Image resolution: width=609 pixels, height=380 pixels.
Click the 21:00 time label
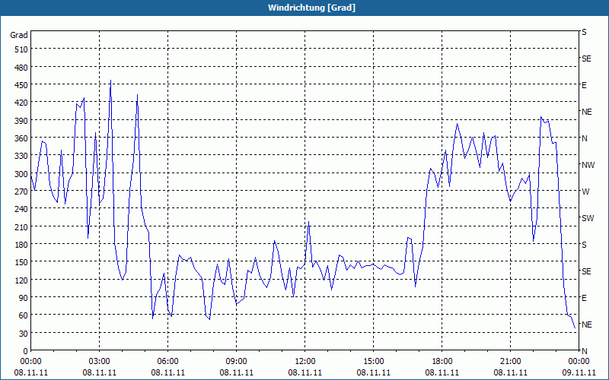click(510, 362)
